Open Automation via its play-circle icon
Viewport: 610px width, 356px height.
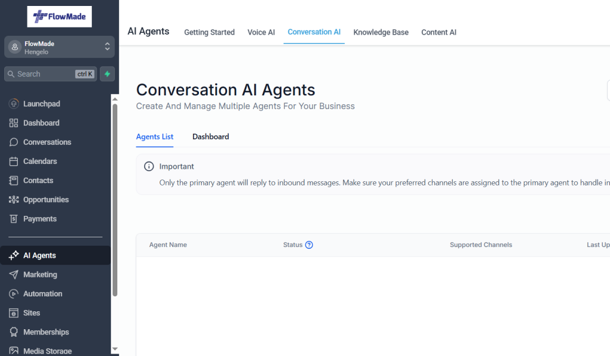pos(14,294)
